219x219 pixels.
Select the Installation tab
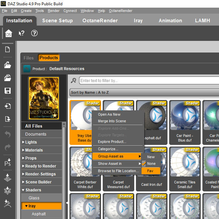[19, 21]
